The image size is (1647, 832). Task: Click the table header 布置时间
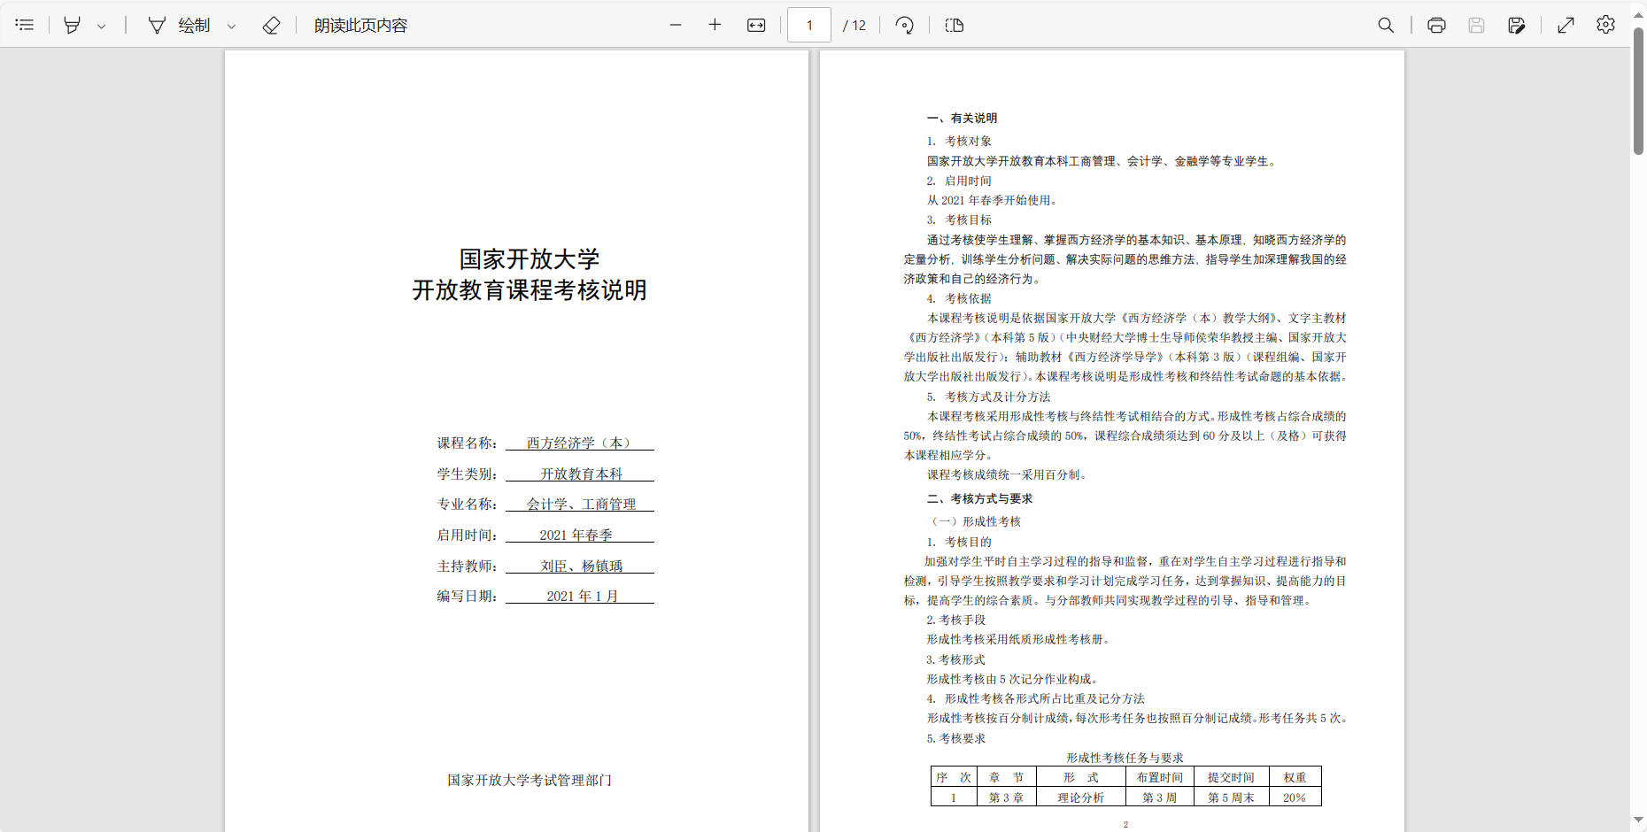(1160, 777)
